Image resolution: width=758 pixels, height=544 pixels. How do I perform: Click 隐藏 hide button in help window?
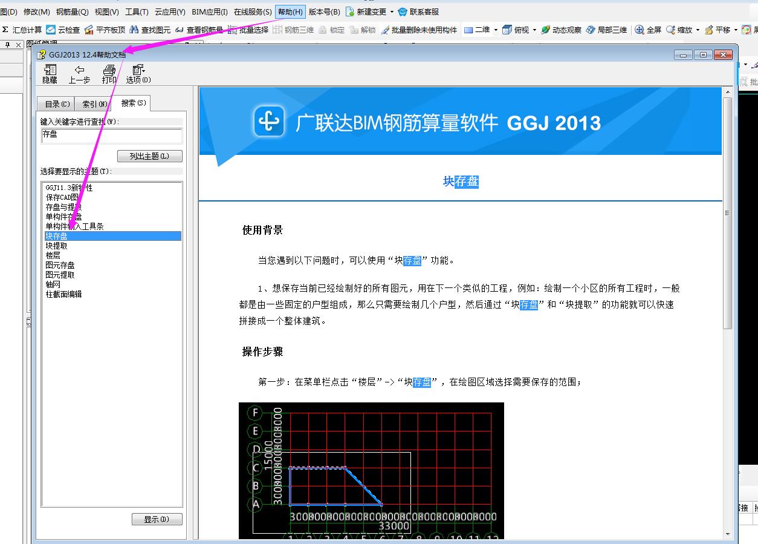click(50, 74)
